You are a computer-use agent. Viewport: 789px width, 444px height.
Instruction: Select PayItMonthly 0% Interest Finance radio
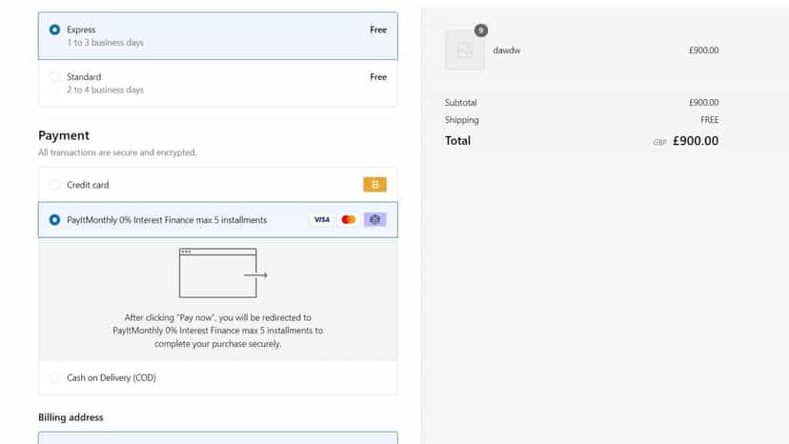pyautogui.click(x=54, y=220)
